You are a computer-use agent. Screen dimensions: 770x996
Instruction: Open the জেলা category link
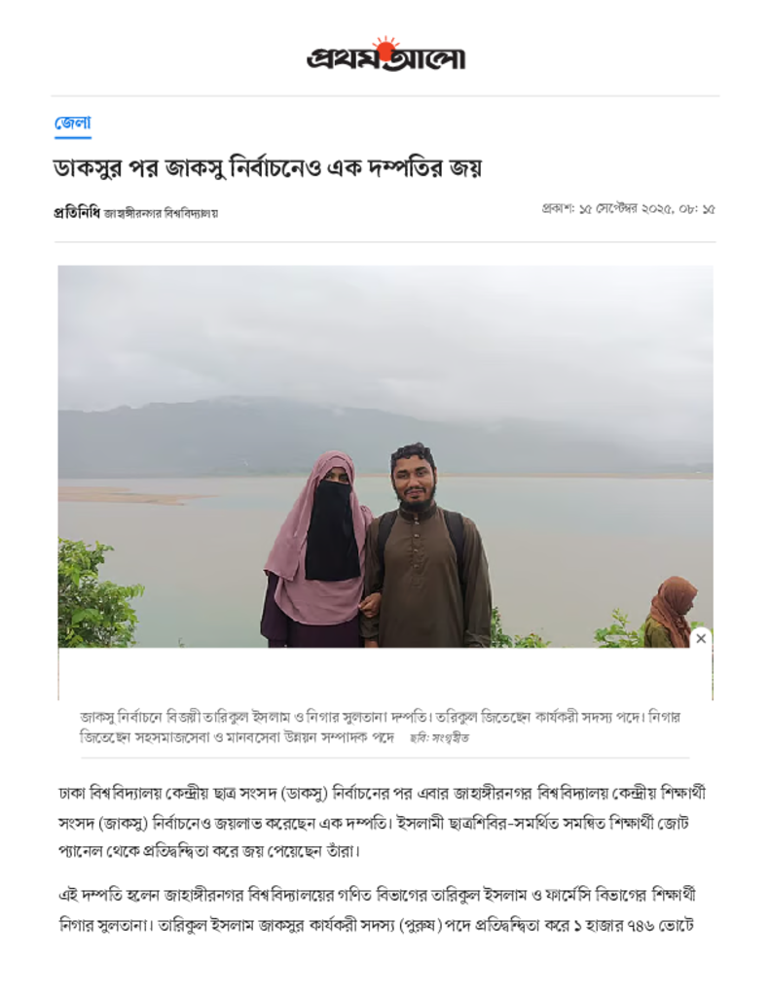pyautogui.click(x=72, y=123)
